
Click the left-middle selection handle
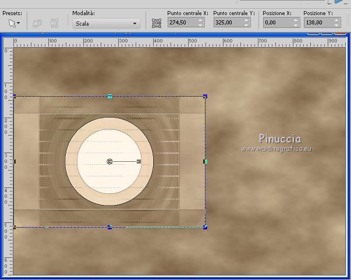(x=15, y=161)
